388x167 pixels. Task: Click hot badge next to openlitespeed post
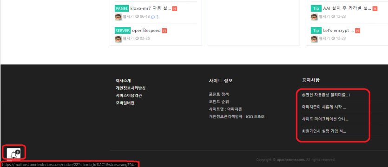[x=164, y=31]
